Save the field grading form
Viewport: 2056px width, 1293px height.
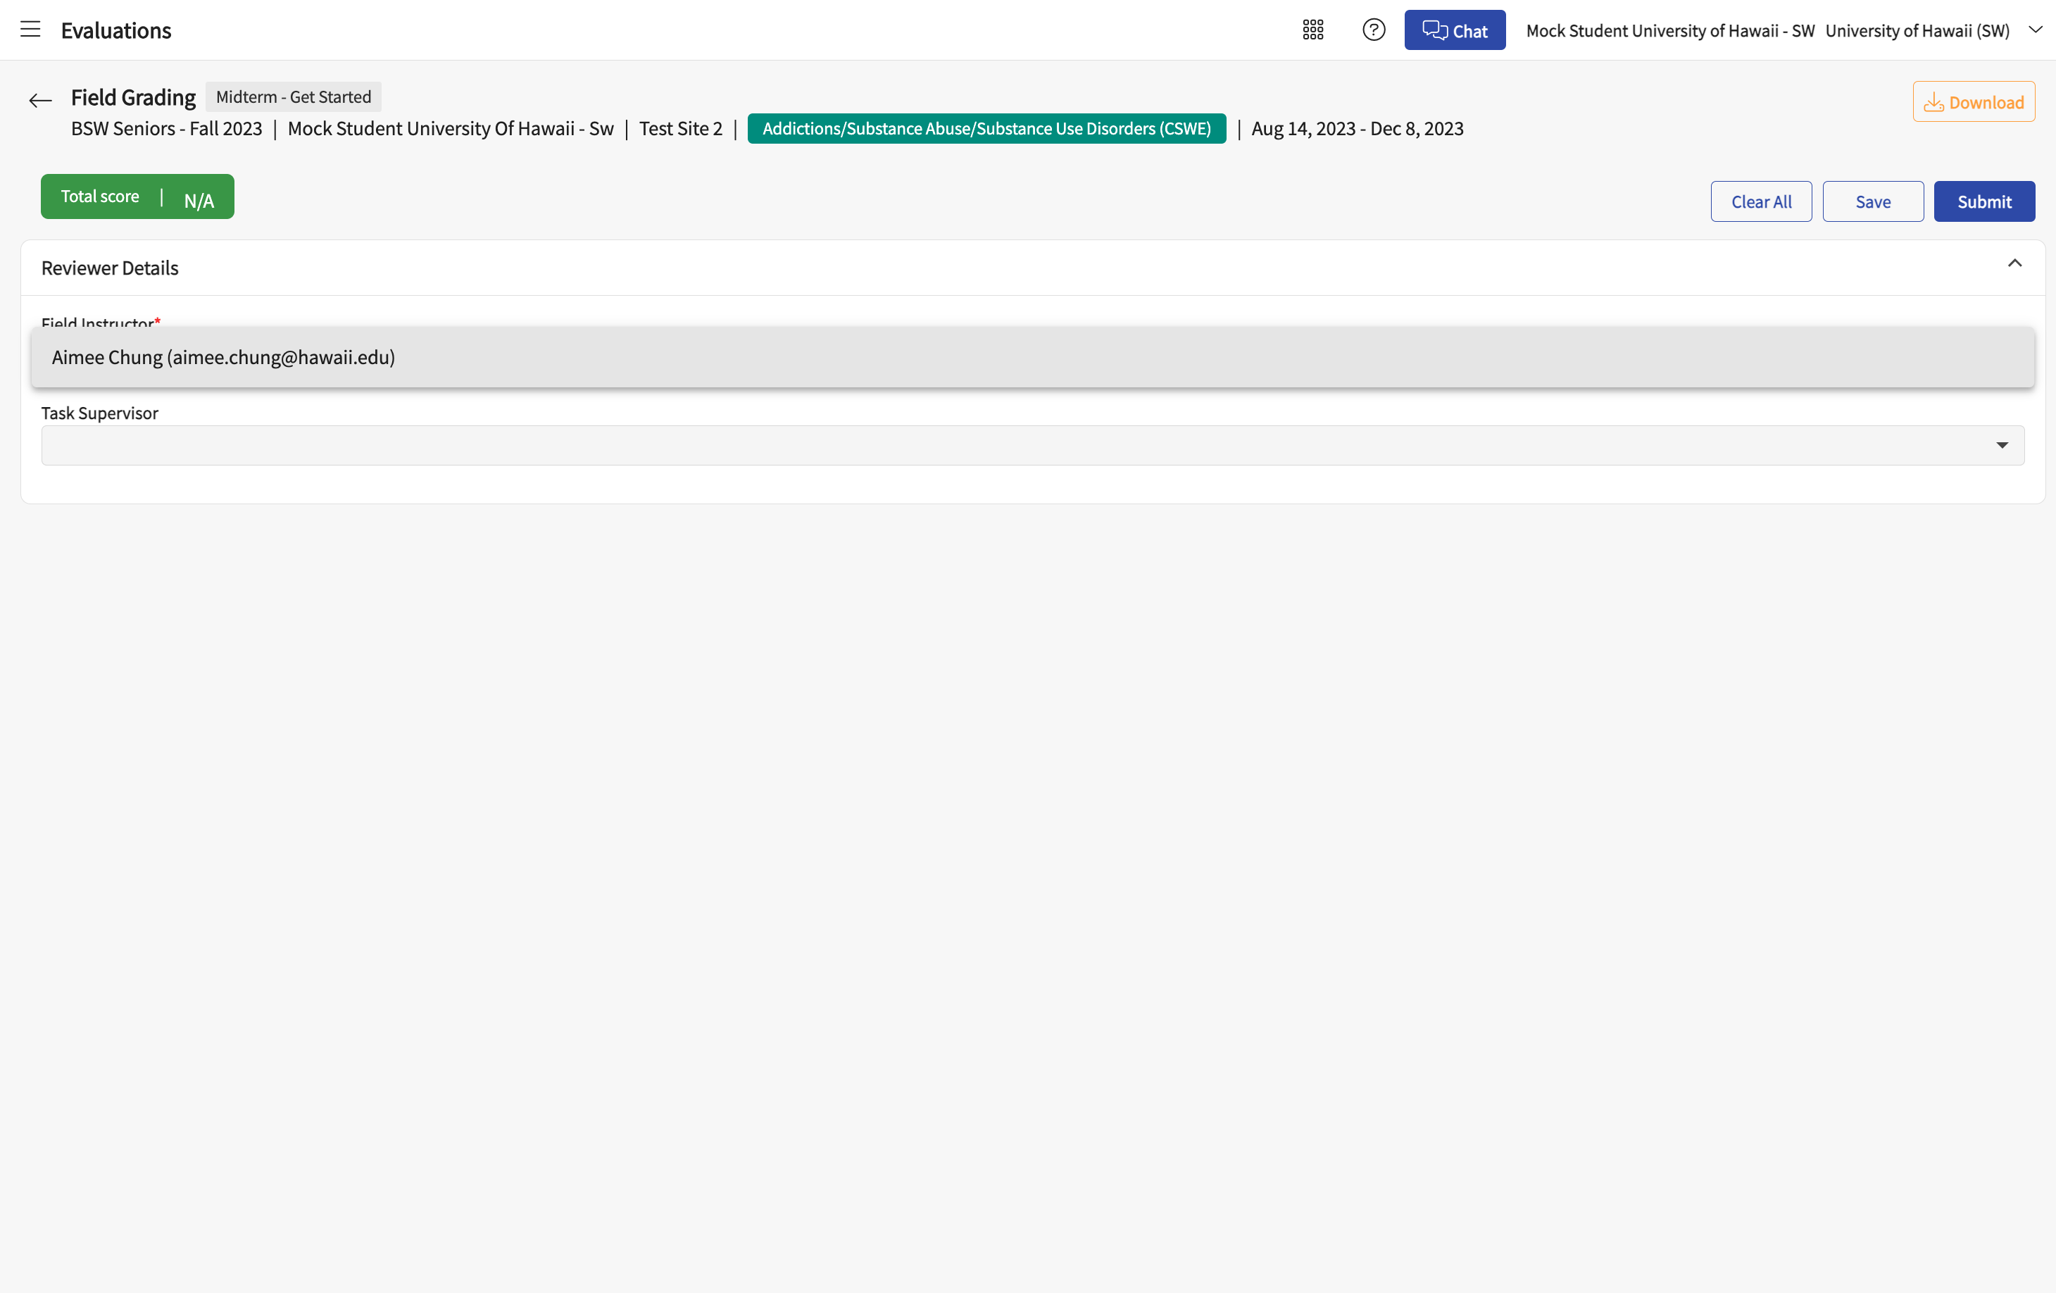coord(1873,201)
